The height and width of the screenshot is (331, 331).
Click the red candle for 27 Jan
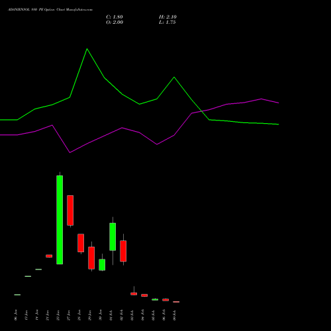(70, 211)
